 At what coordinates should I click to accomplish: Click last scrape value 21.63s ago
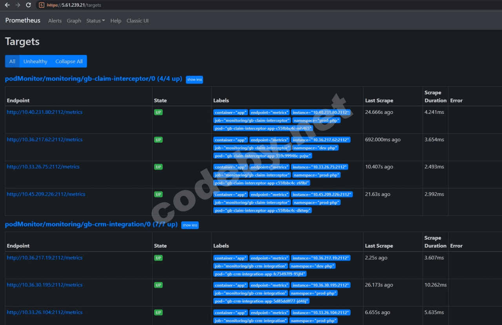(378, 194)
